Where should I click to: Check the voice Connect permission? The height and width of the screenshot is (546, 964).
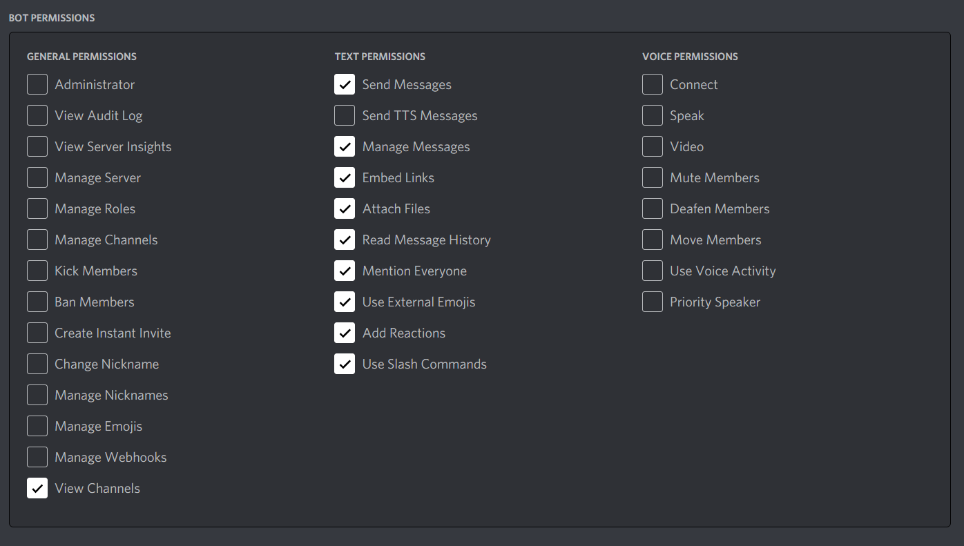point(653,84)
